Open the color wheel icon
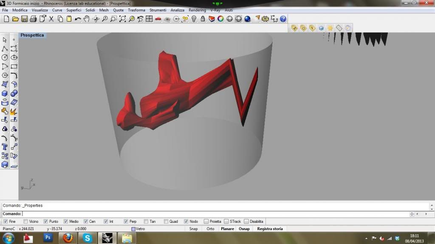The width and height of the screenshot is (435, 244). pos(220,19)
